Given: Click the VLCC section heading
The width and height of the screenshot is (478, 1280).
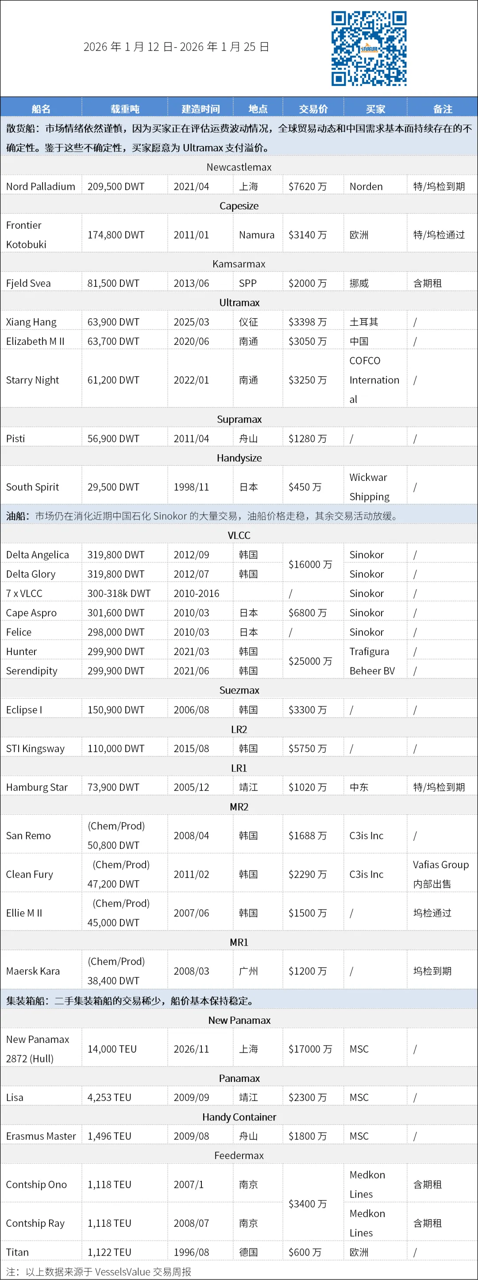Looking at the screenshot, I should click(239, 535).
